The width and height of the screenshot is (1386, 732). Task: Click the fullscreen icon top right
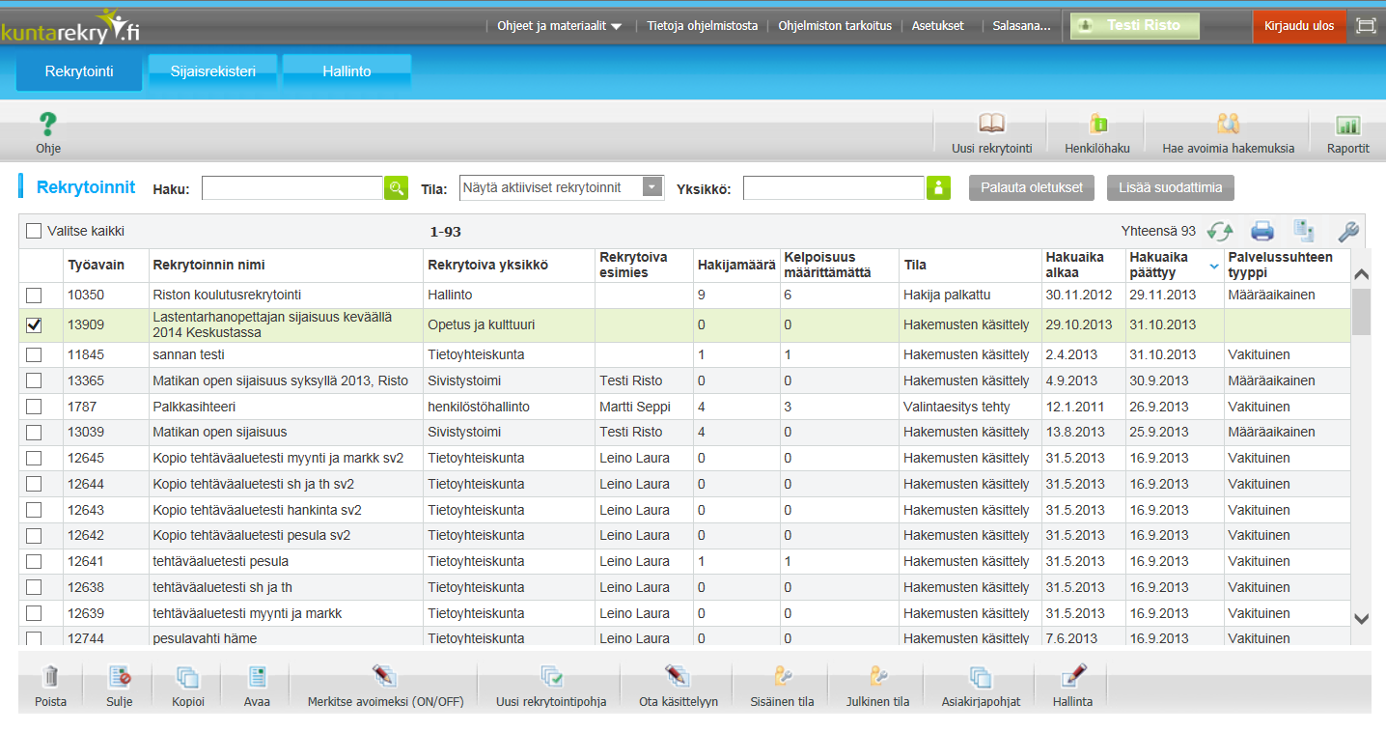[1366, 26]
